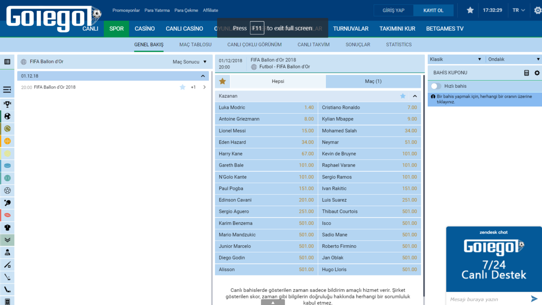This screenshot has height=305, width=542.
Task: Switch to MAÇ TABLOSU sub-tab
Action: tap(196, 45)
